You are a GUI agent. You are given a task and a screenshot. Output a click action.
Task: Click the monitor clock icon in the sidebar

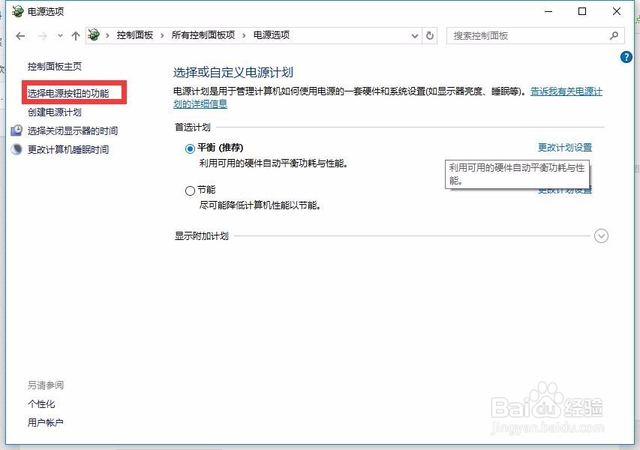pos(17,130)
